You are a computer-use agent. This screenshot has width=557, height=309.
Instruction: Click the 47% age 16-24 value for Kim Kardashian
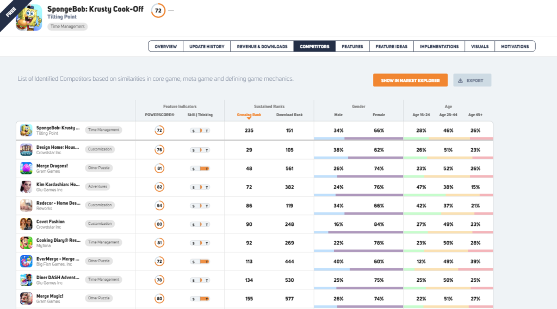[421, 187]
